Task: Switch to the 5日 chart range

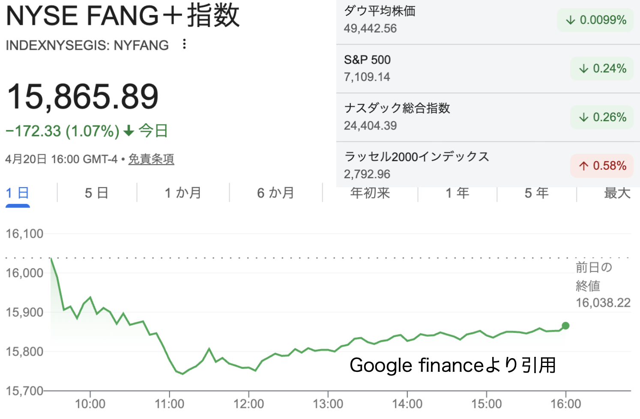Action: [x=96, y=193]
